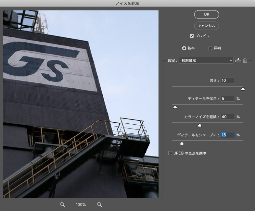The height and width of the screenshot is (211, 255).
Task: Click the カラーノイズを軽減 slider handle
Action: (x=200, y=125)
